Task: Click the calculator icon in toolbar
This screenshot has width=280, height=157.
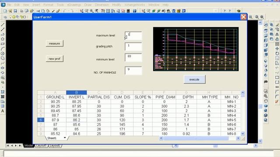Action: click(128, 11)
